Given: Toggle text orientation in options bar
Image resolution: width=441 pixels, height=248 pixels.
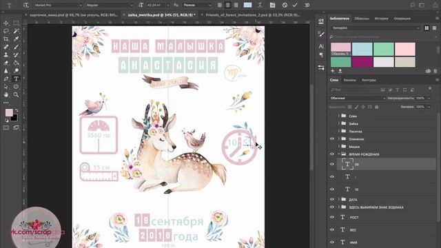Looking at the screenshot, I should pos(25,5).
